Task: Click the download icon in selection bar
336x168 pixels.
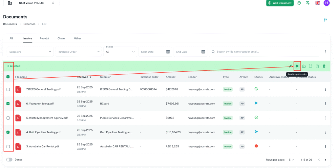Action: pos(304,66)
